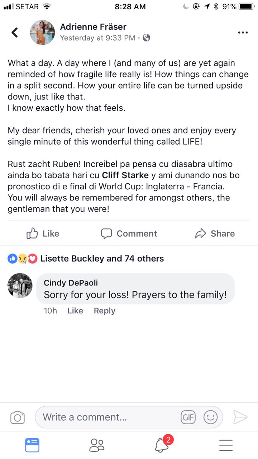
Task: Like Cindy DePaoli's comment
Action: (x=75, y=311)
